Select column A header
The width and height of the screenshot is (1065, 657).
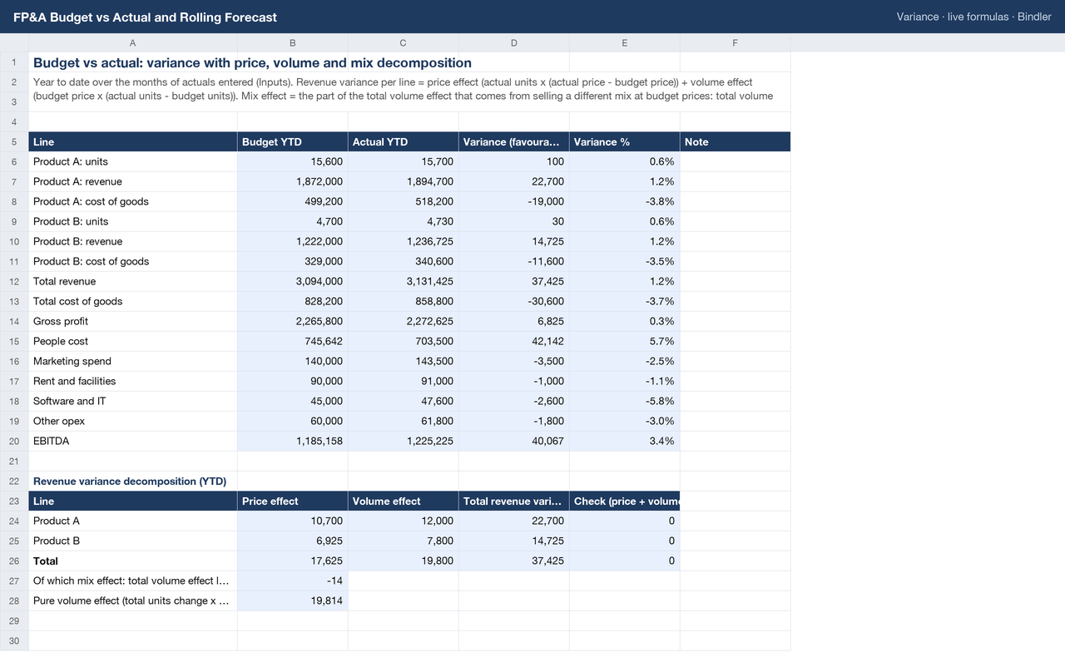[x=133, y=43]
